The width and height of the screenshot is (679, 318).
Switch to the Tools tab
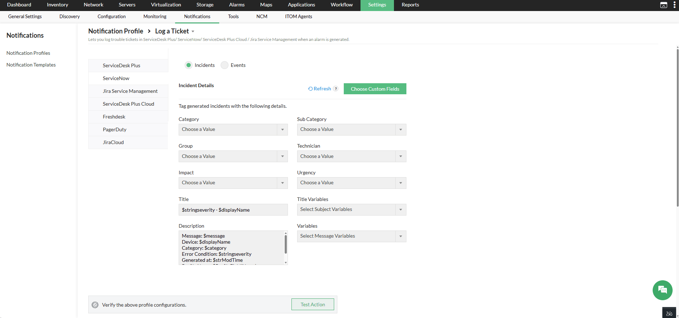(x=233, y=17)
